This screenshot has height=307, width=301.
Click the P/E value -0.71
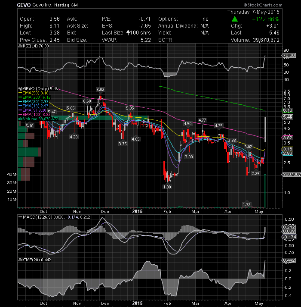coord(144,19)
